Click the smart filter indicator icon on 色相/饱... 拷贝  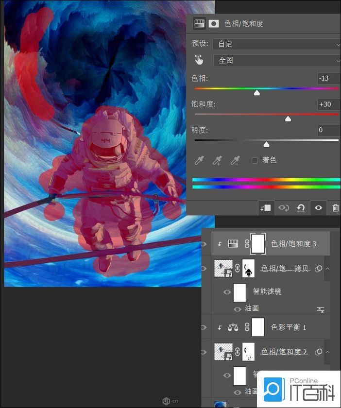(318, 269)
